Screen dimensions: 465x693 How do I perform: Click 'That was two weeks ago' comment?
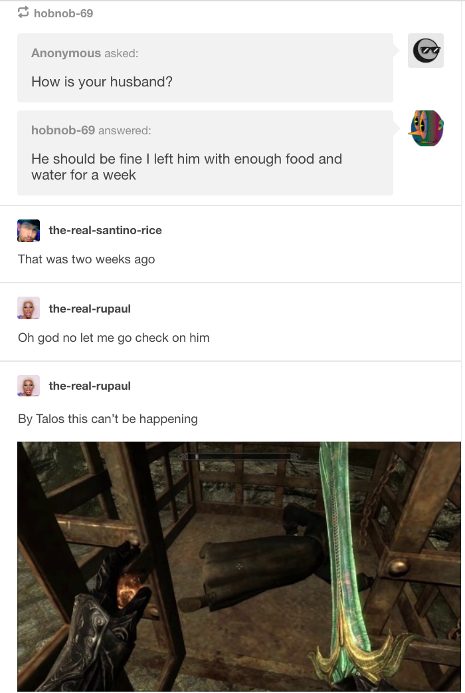coord(86,259)
